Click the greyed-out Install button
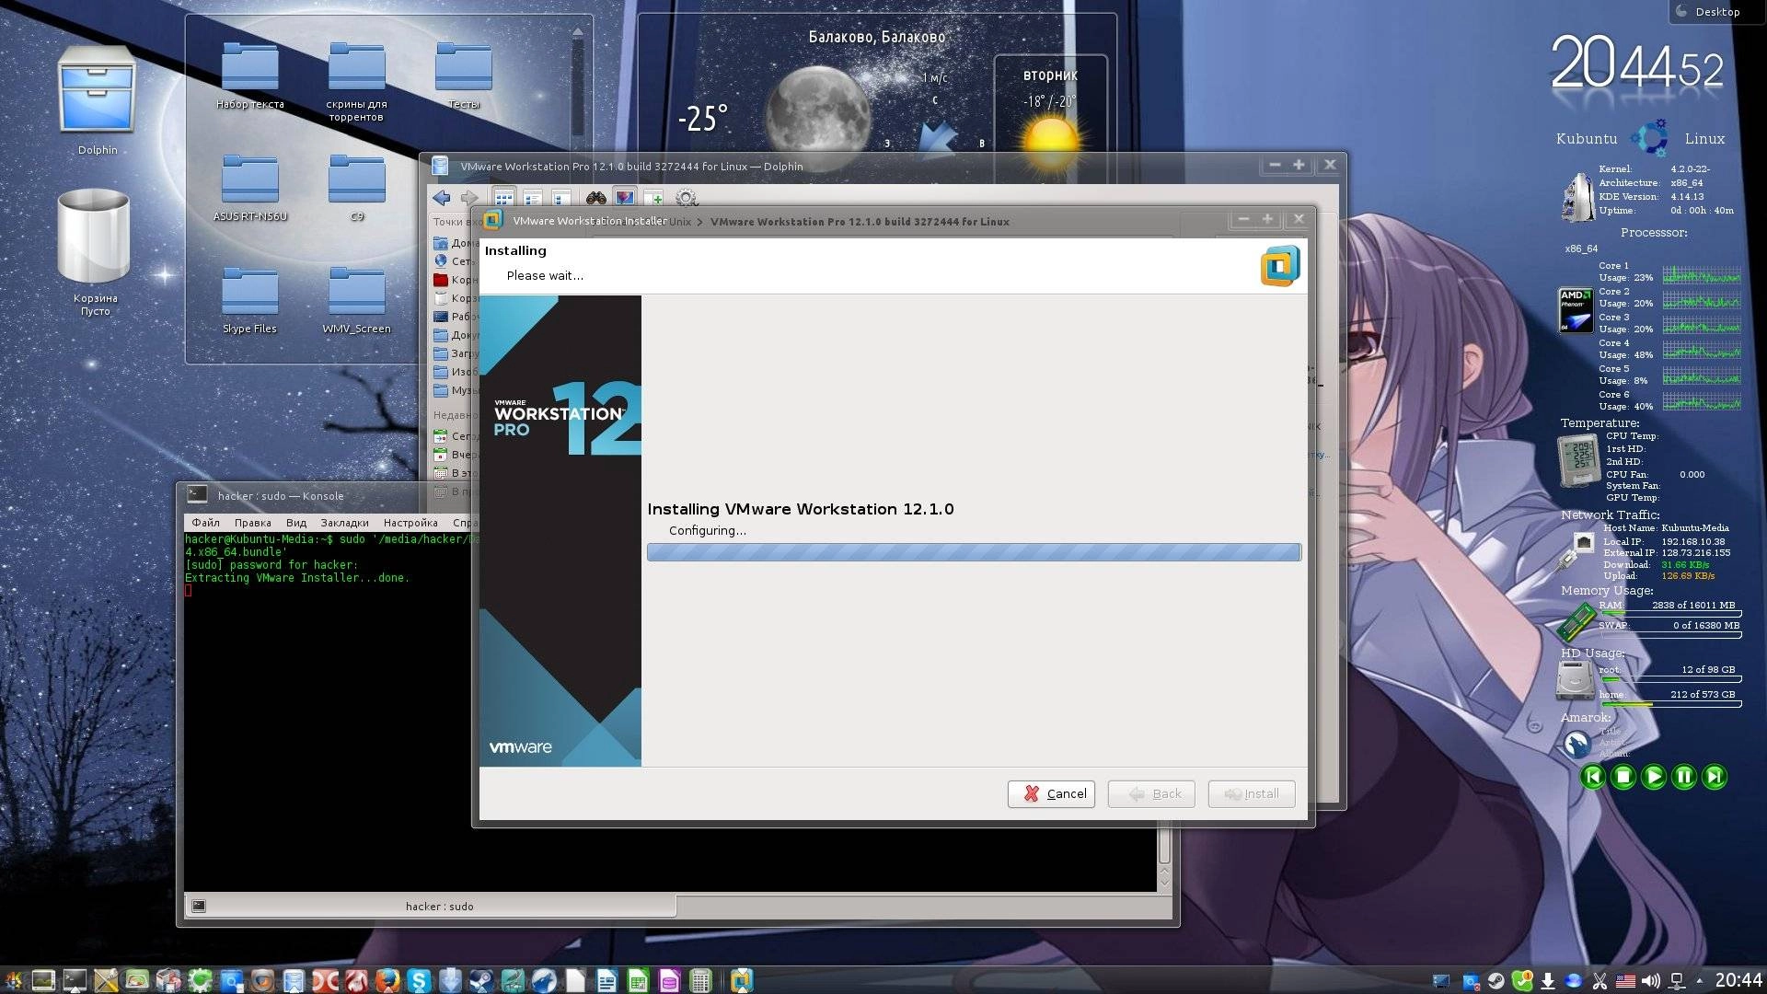The image size is (1767, 994). (1252, 793)
